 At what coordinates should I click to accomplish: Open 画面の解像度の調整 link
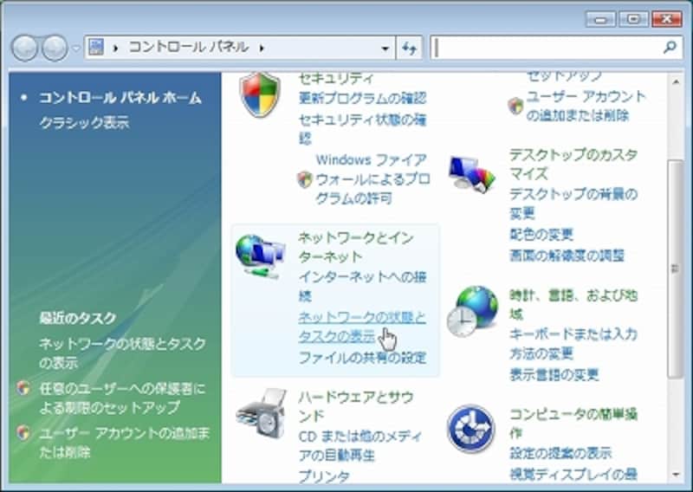[567, 255]
